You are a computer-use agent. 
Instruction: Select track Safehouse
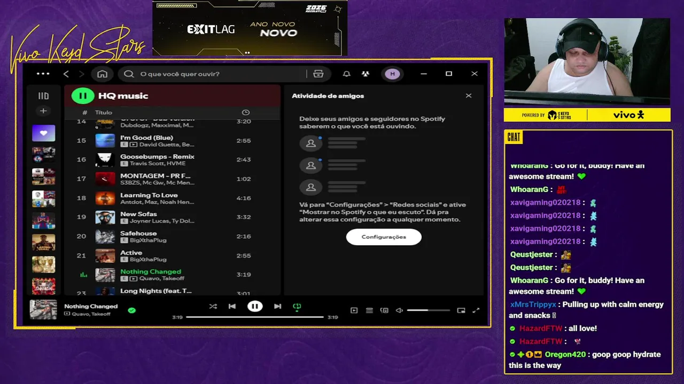coord(172,237)
